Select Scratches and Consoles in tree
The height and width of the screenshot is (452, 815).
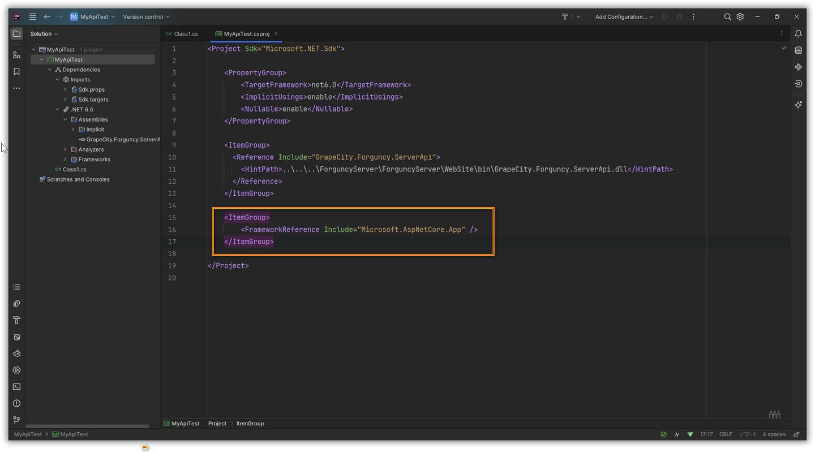click(78, 179)
